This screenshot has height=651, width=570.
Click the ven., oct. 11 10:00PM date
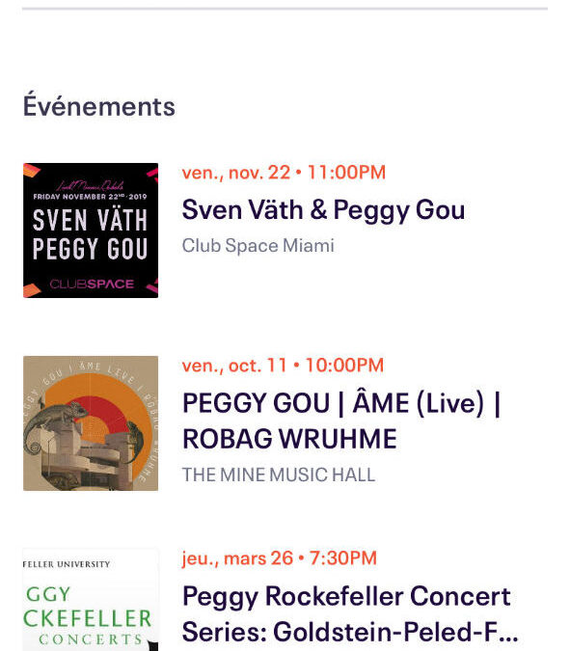[x=283, y=366]
